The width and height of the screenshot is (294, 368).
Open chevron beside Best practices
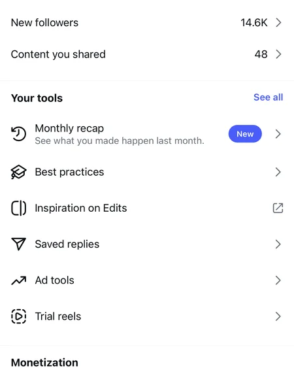[278, 172]
